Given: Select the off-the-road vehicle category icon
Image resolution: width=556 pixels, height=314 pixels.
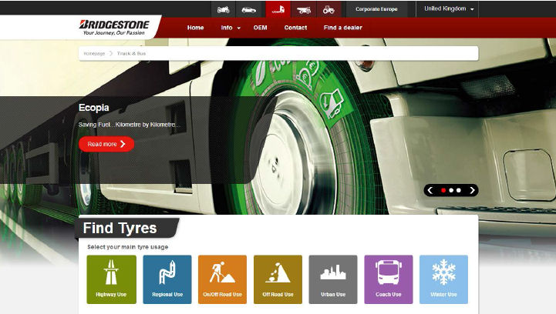Looking at the screenshot, I should [x=304, y=9].
